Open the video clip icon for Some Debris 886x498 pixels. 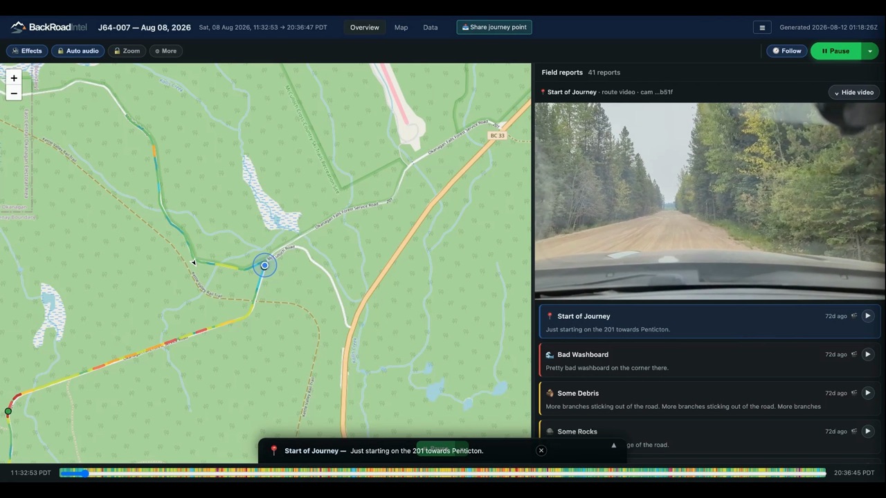(854, 393)
